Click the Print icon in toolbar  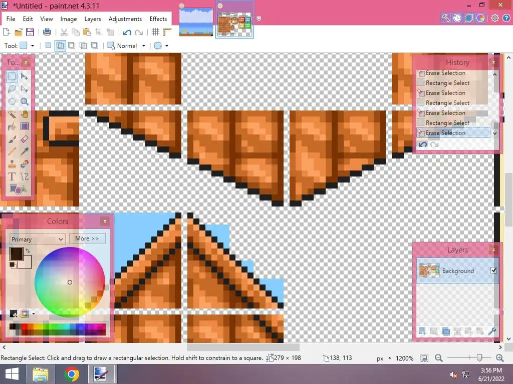[47, 32]
